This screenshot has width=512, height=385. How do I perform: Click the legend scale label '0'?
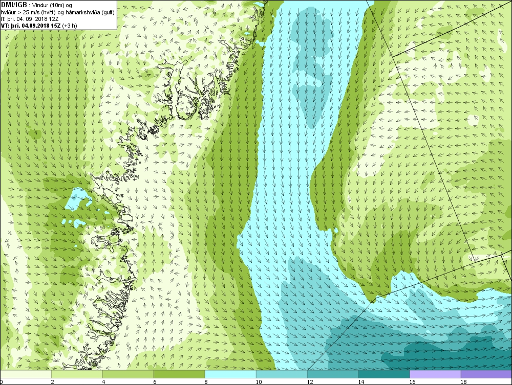pyautogui.click(x=2, y=382)
